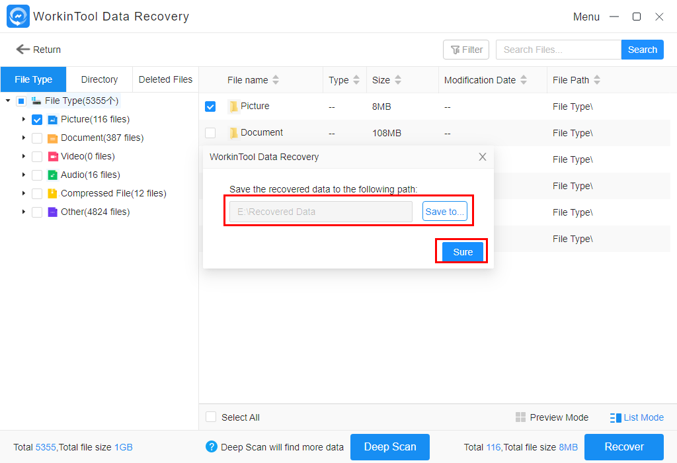This screenshot has width=677, height=463.
Task: Expand the Other tree node
Action: pos(24,212)
